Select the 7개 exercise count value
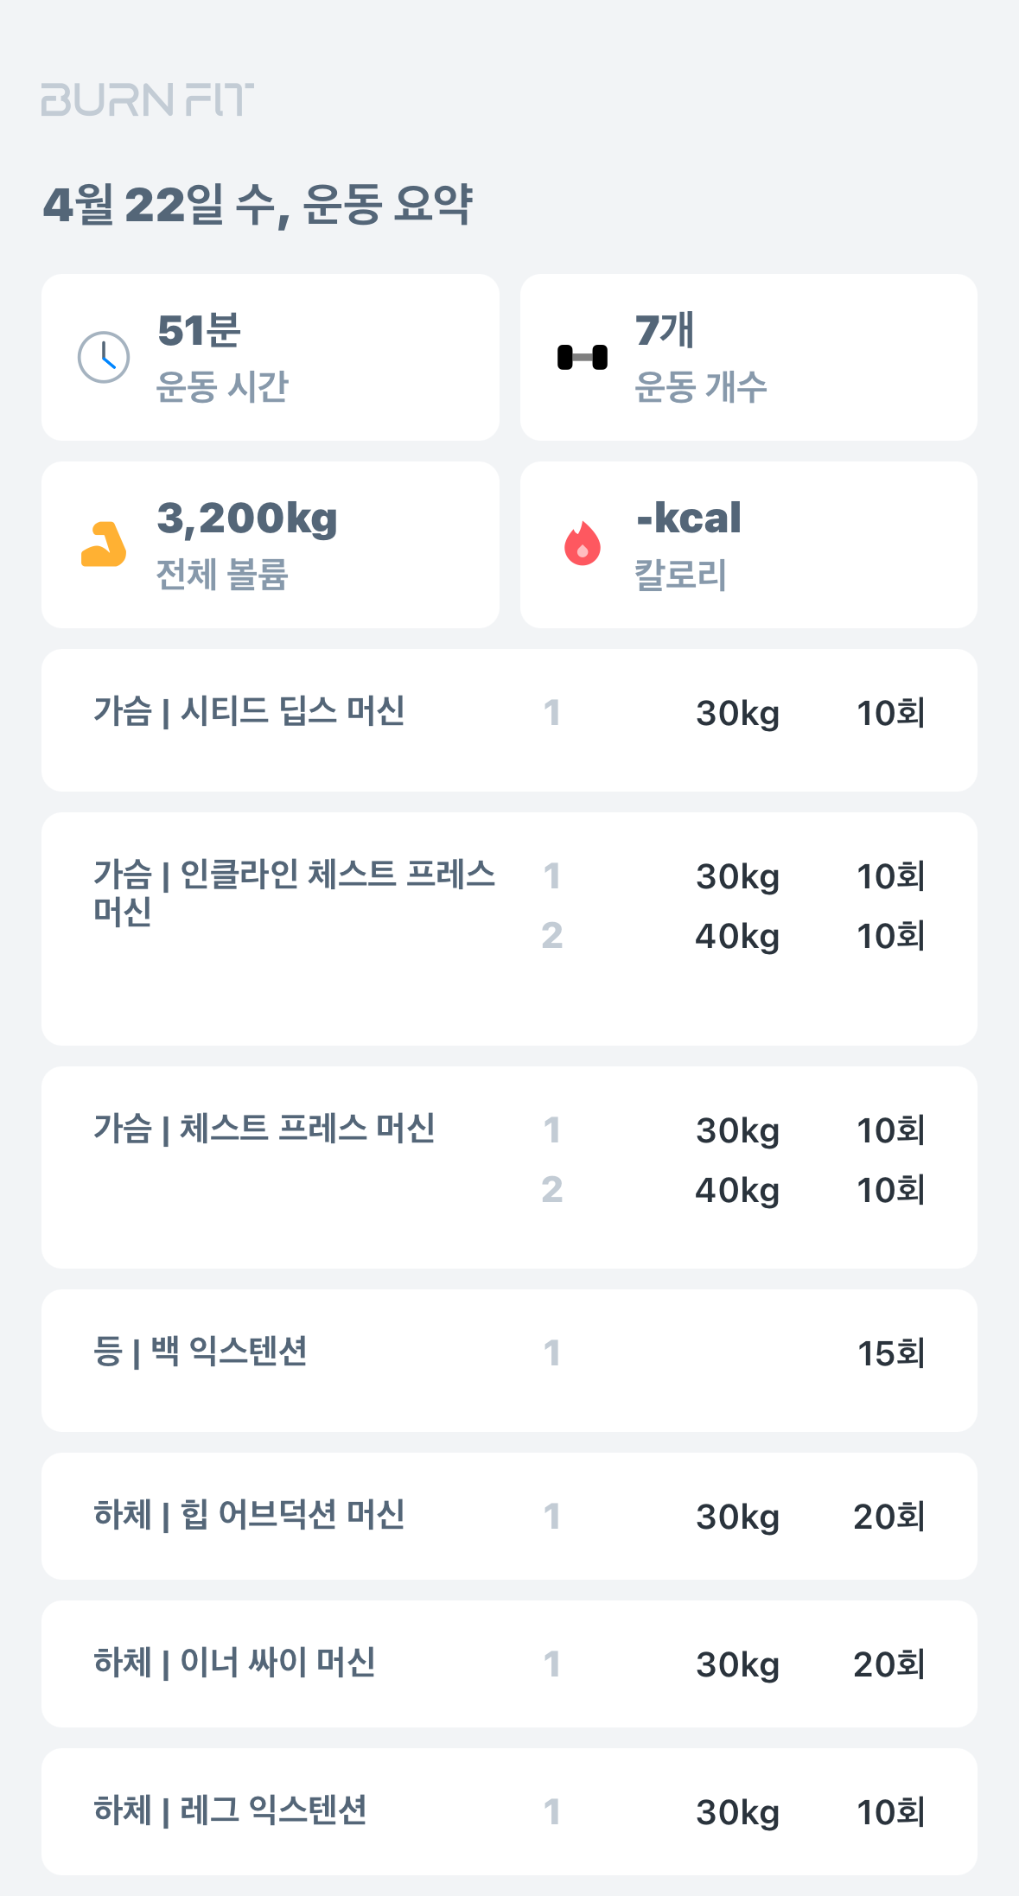This screenshot has height=1896, width=1019. [665, 330]
